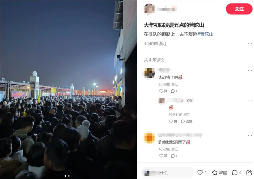The image size is (254, 179).
Task: Like the 太恐怖了吧 comment
Action: pos(163,91)
